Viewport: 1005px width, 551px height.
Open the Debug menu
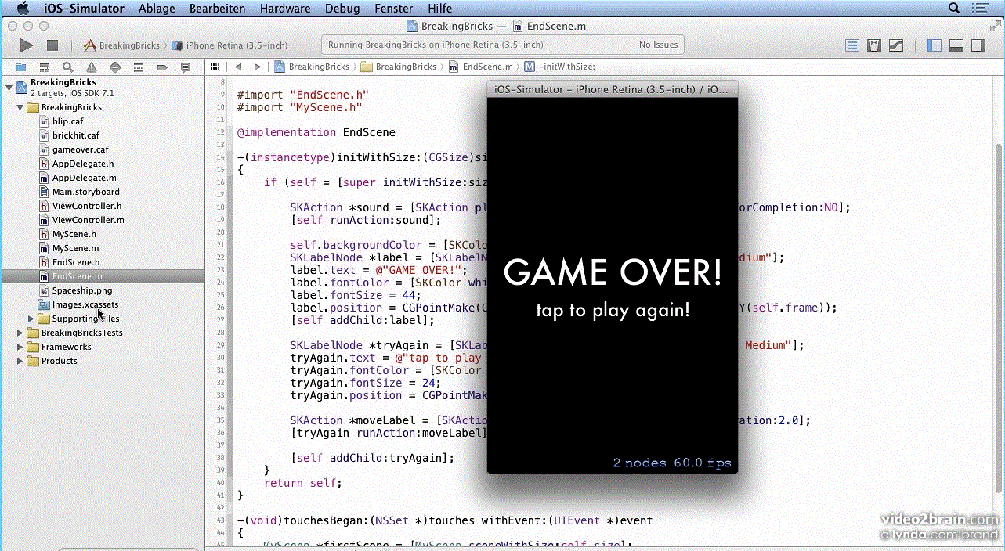pyautogui.click(x=342, y=9)
